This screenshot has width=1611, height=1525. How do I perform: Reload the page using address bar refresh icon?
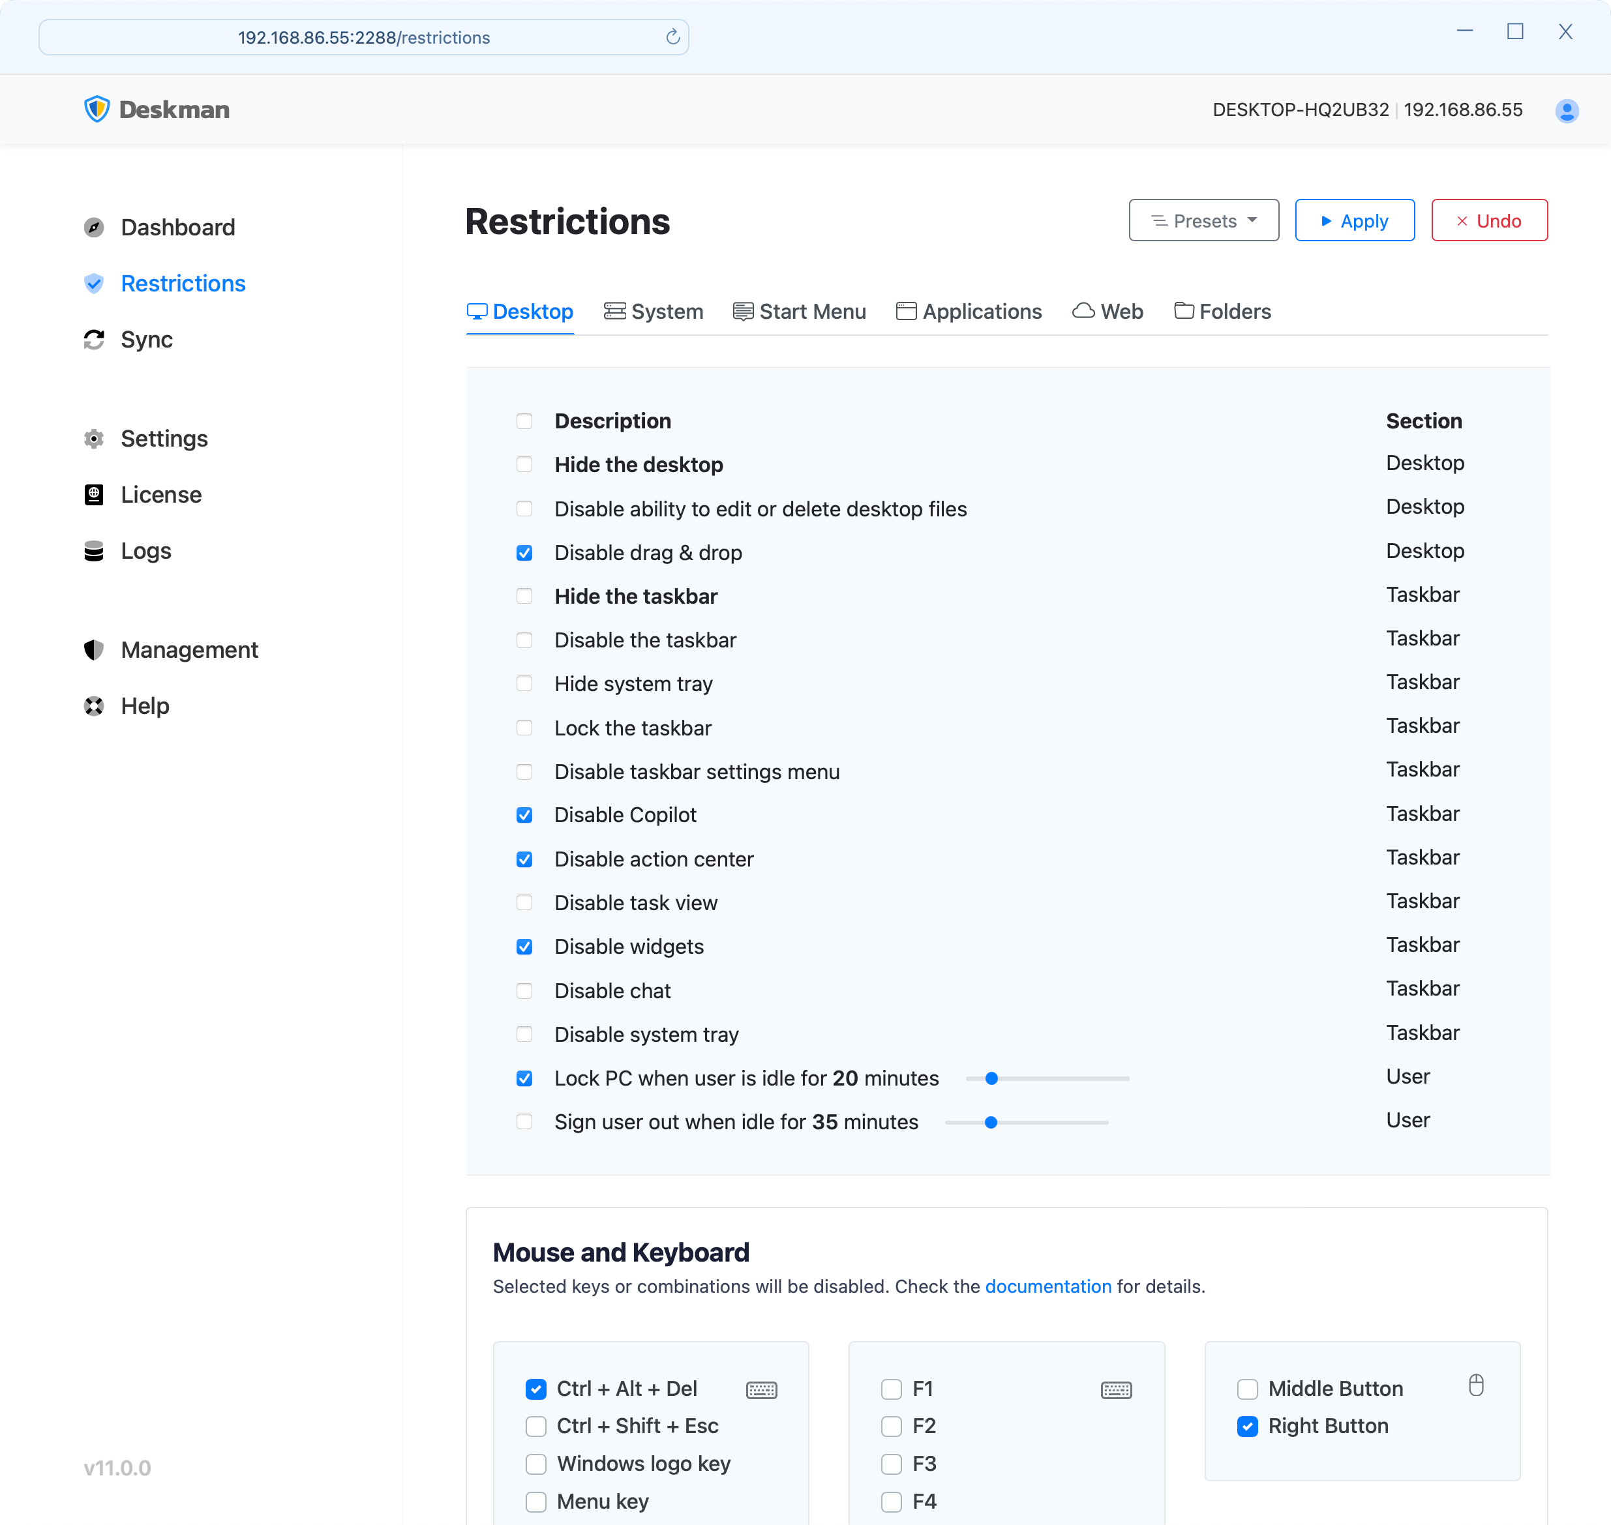pyautogui.click(x=672, y=37)
